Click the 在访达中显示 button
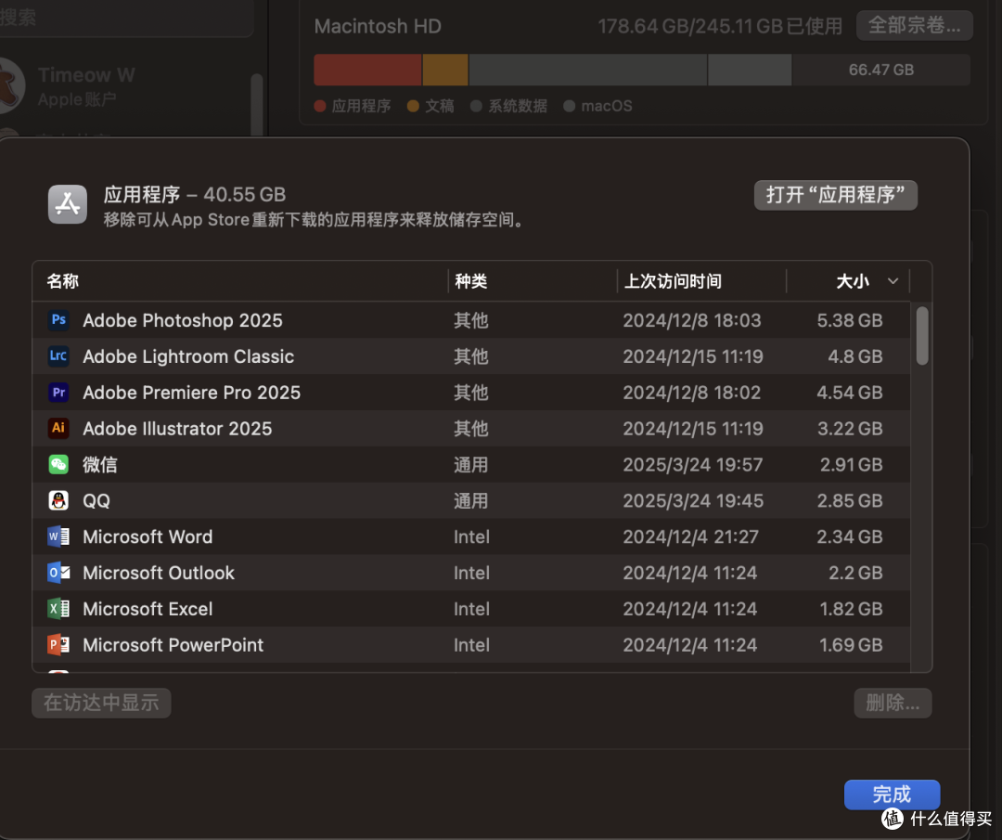This screenshot has width=1002, height=840. point(101,704)
